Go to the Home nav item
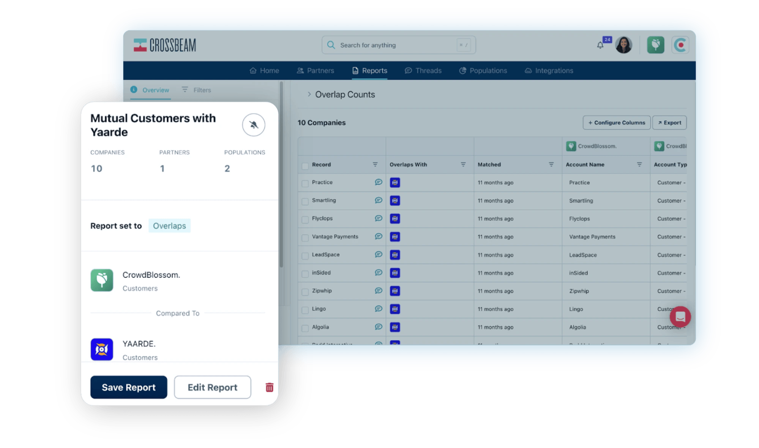Screen dimensions: 759x448 (x=264, y=71)
